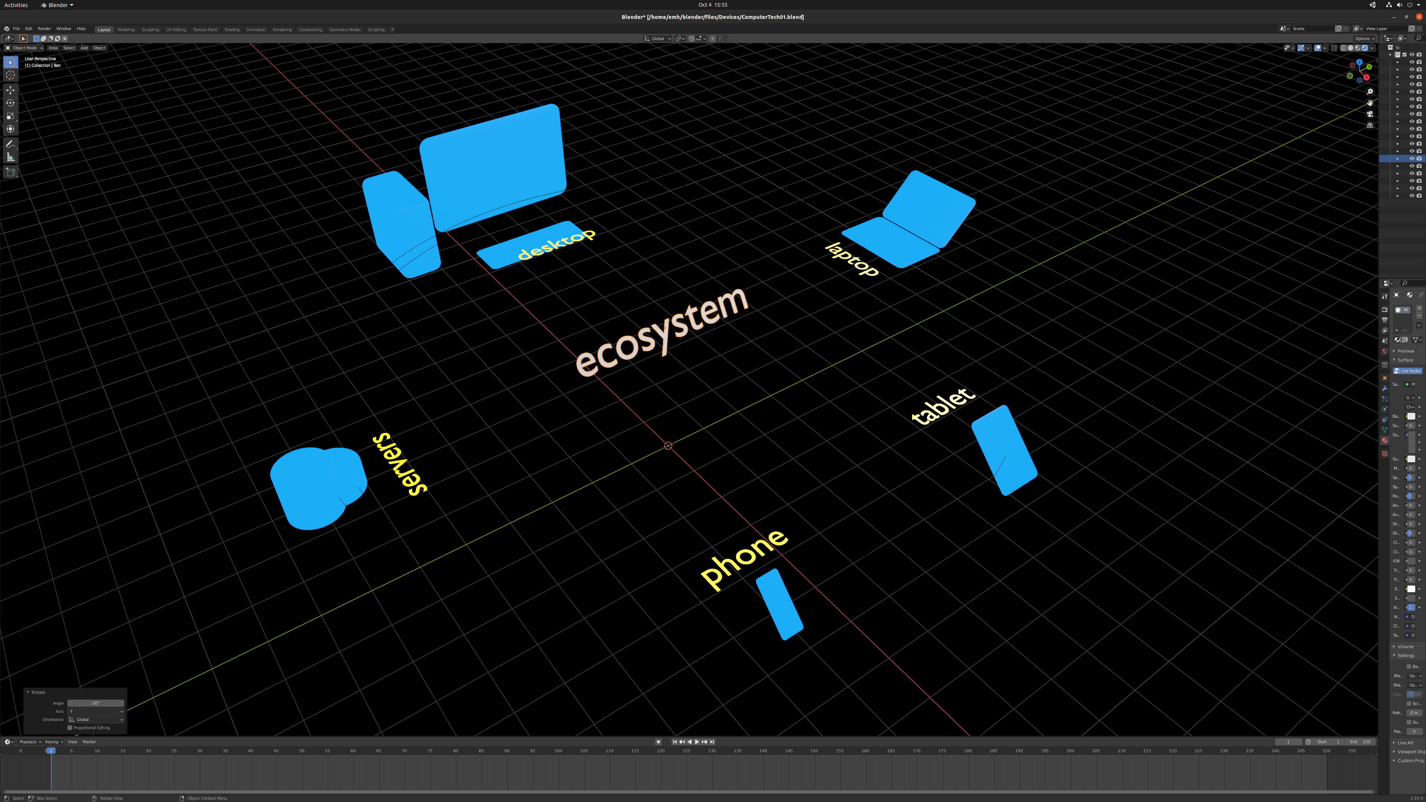Select the Add Cube tool
The image size is (1426, 802).
pyautogui.click(x=10, y=172)
